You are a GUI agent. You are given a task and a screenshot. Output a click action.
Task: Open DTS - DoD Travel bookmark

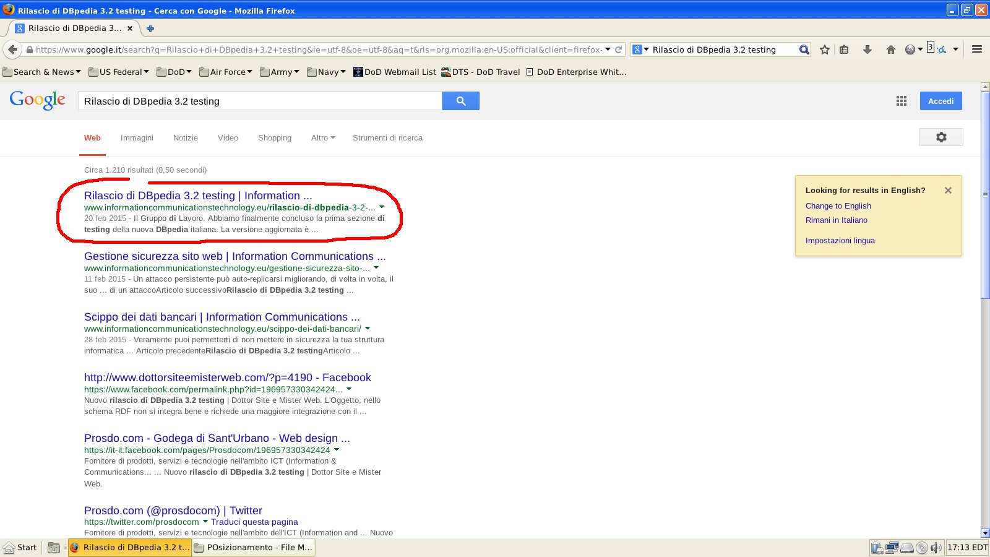480,72
